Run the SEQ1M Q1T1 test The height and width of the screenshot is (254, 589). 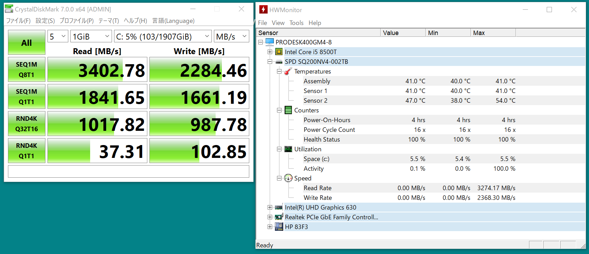pos(27,96)
